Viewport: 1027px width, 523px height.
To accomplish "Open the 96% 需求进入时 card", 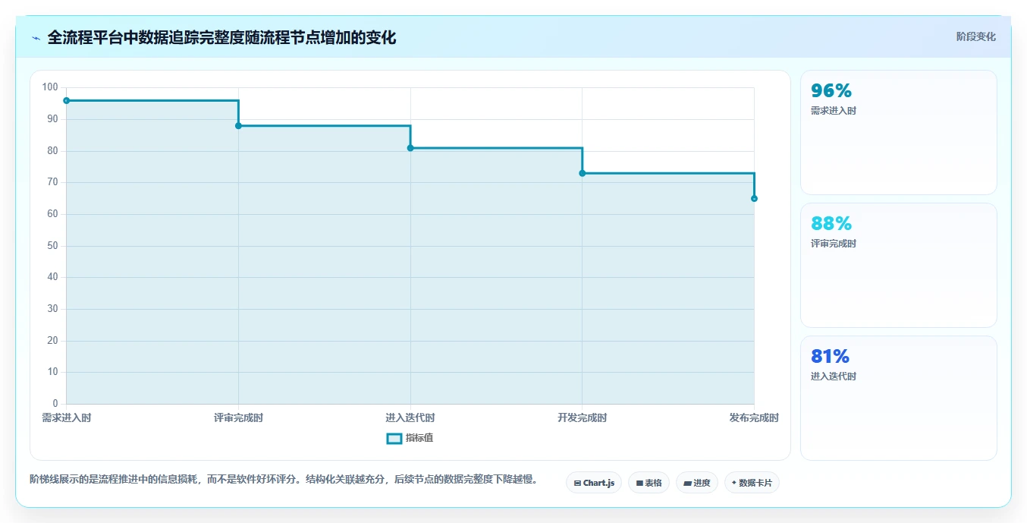I will click(898, 132).
